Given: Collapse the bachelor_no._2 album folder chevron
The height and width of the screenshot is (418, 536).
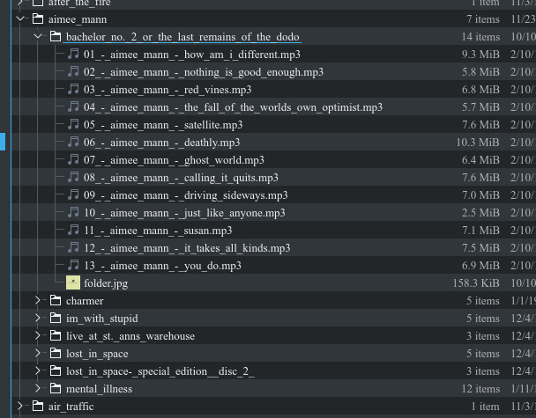Looking at the screenshot, I should tap(38, 36).
